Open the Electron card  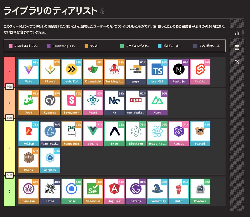[136, 134]
